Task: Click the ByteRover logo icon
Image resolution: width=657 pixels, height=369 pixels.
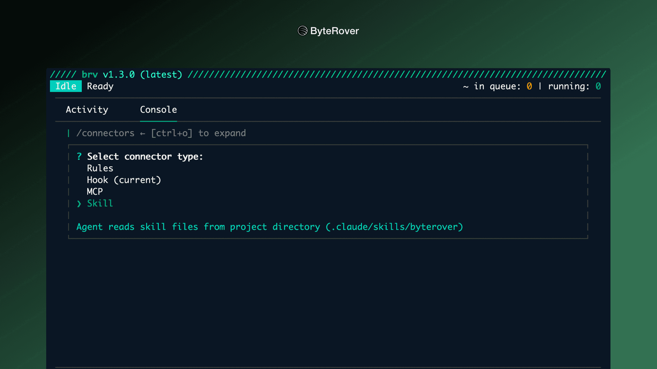Action: tap(302, 31)
